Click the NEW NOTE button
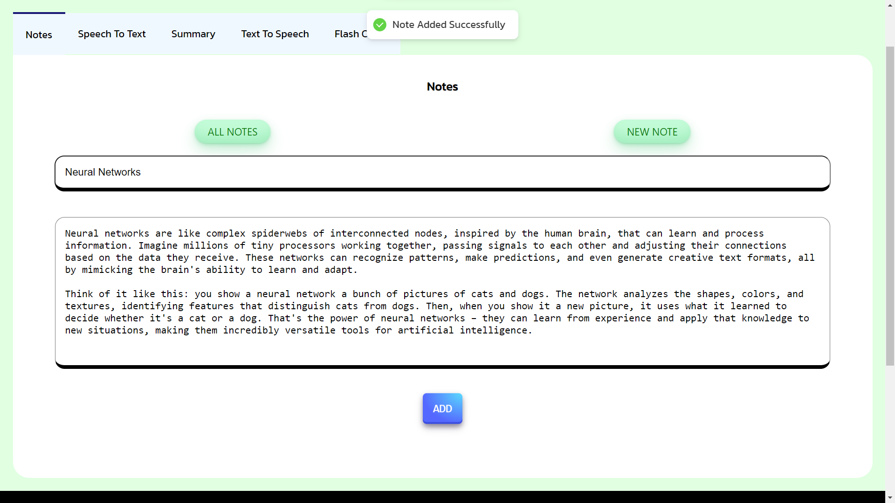895x503 pixels. [x=652, y=132]
